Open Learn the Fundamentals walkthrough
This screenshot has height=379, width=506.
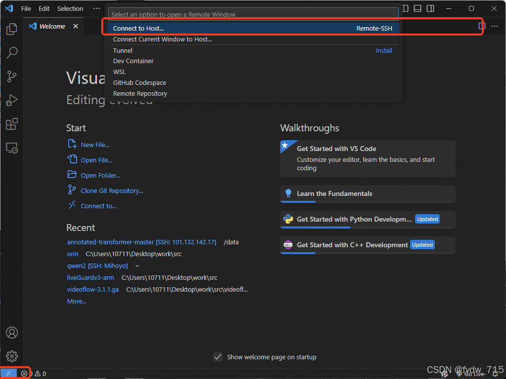pyautogui.click(x=368, y=193)
